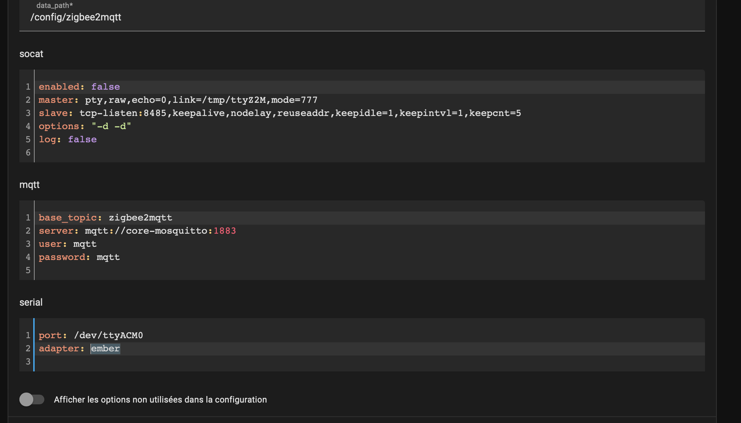Click the options "-d -d" string value

111,126
